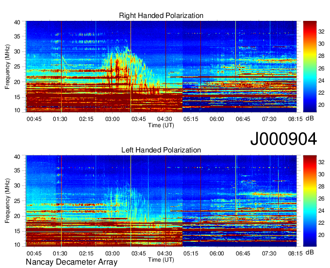
Task: Click the 'Right Handed Polarization' plot title
Action: 161,16
